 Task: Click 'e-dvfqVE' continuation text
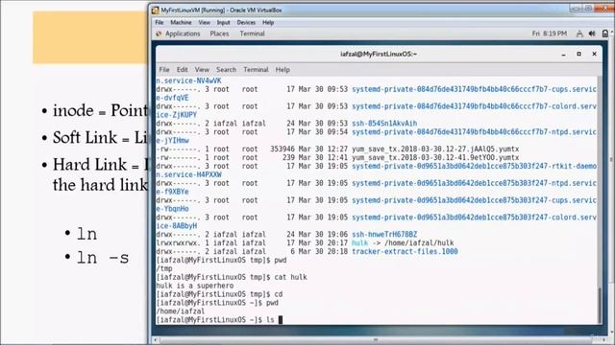point(172,98)
